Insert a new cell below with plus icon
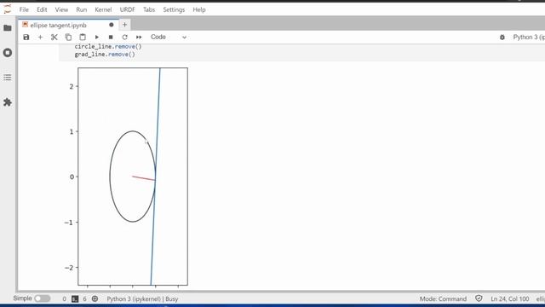545x307 pixels. pos(40,37)
